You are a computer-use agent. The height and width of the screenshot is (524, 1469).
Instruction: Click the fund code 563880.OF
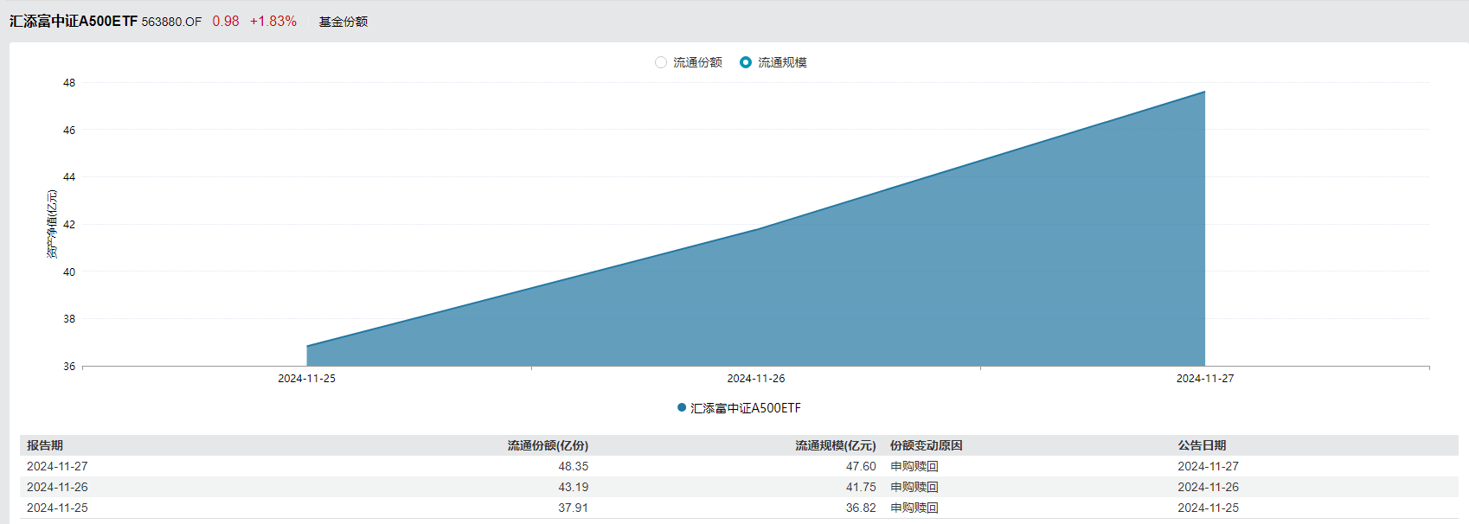pos(171,22)
